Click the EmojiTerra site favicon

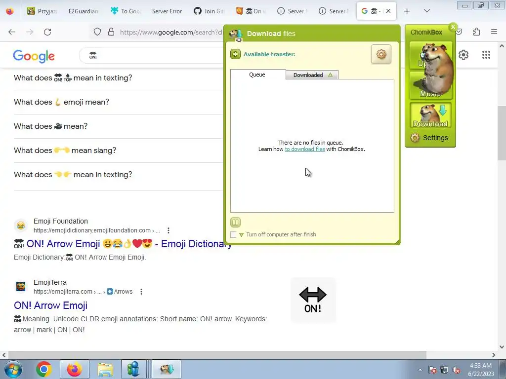pos(21,287)
